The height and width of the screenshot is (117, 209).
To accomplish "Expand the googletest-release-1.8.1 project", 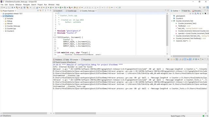I will 1,14.
